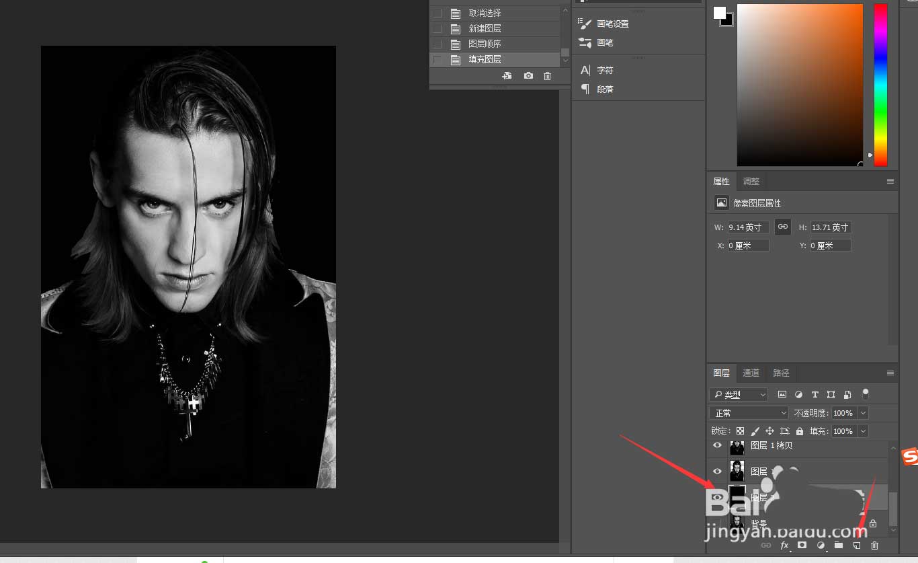Enable the adjustment layer filter icon
This screenshot has width=918, height=563.
click(x=798, y=395)
